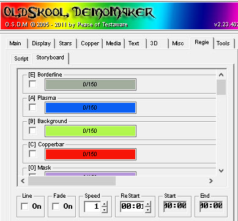The width and height of the screenshot is (238, 221).
Task: Increase ReStart time with up arrow
Action: (148, 204)
